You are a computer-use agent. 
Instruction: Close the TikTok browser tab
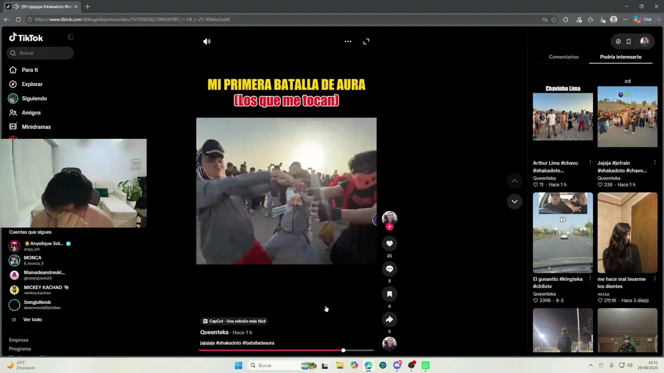(76, 7)
